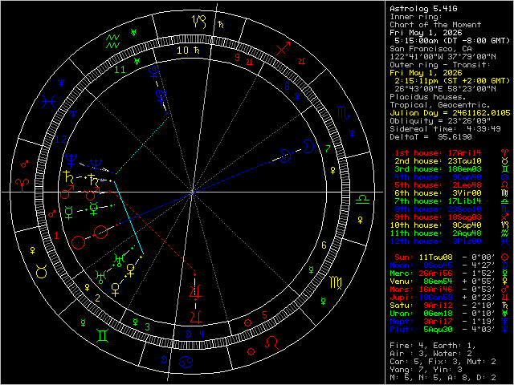Screen dimensions: 514x385
Task: Click the 'Astrolog 5.41G' title text
Action: tap(423, 9)
